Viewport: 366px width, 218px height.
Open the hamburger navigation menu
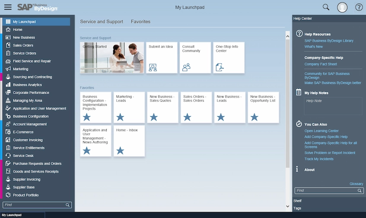click(x=8, y=7)
